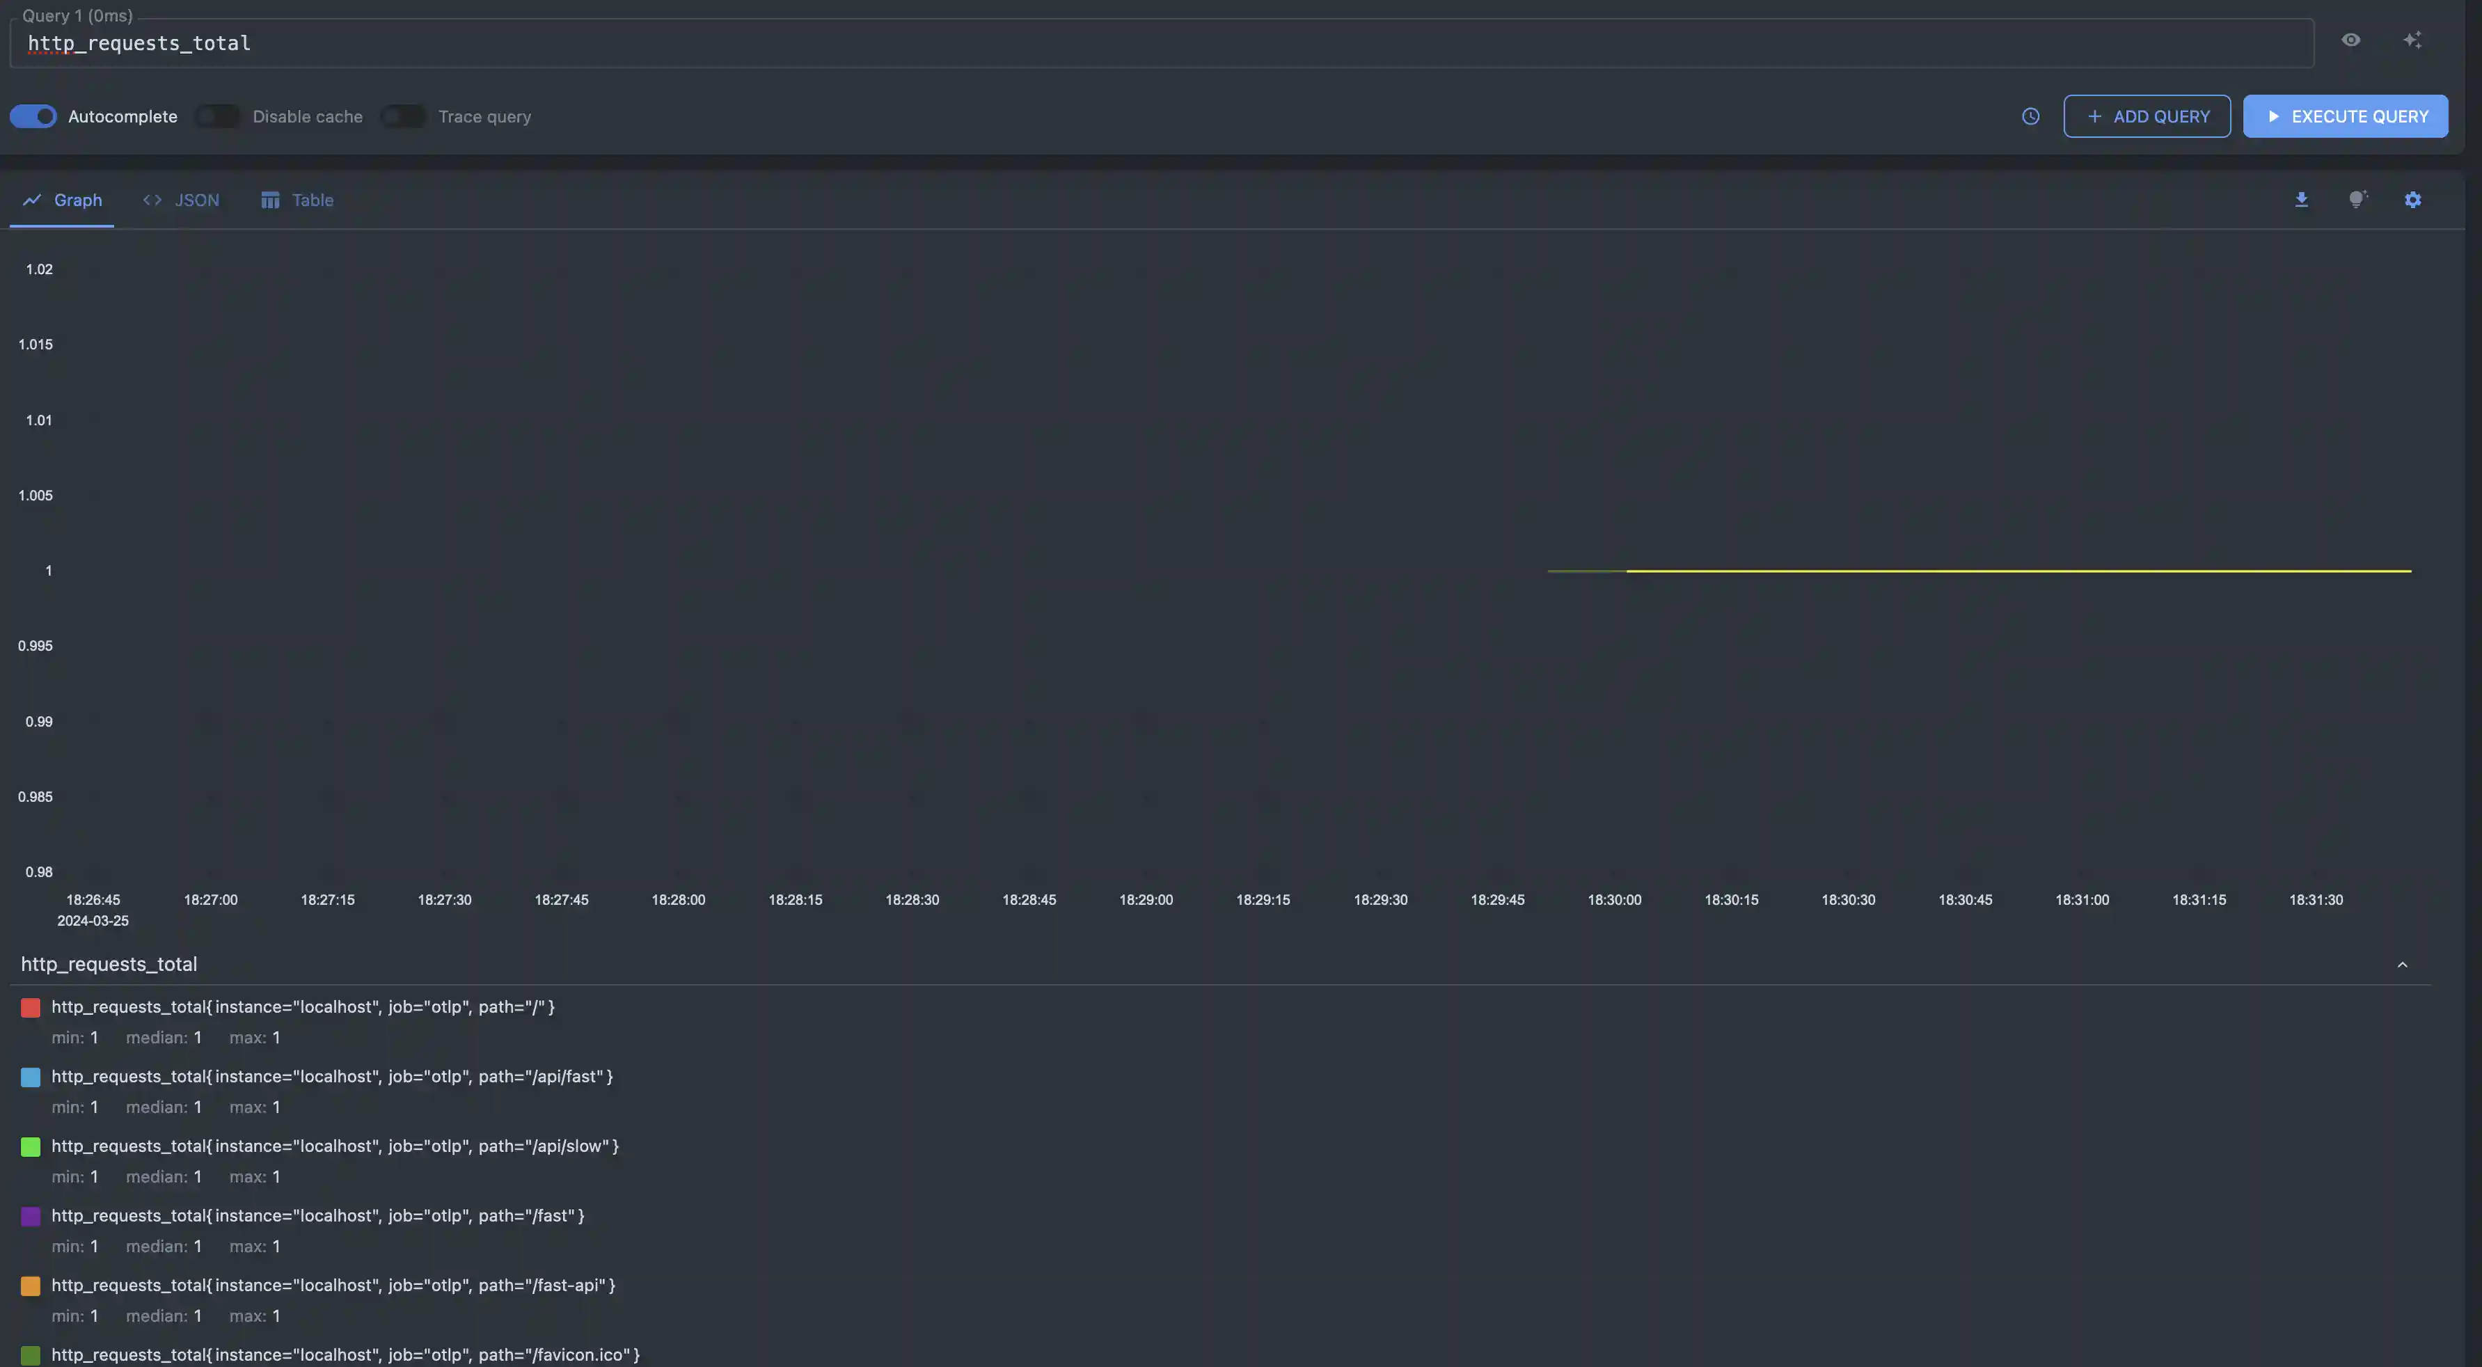Click purple swatch for path="/fast" series
Image resolution: width=2482 pixels, height=1367 pixels.
(31, 1217)
